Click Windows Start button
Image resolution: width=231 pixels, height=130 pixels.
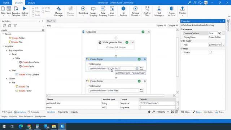point(4,126)
